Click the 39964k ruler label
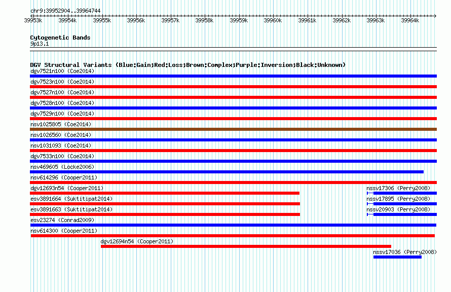This screenshot has width=451, height=292. pos(410,20)
